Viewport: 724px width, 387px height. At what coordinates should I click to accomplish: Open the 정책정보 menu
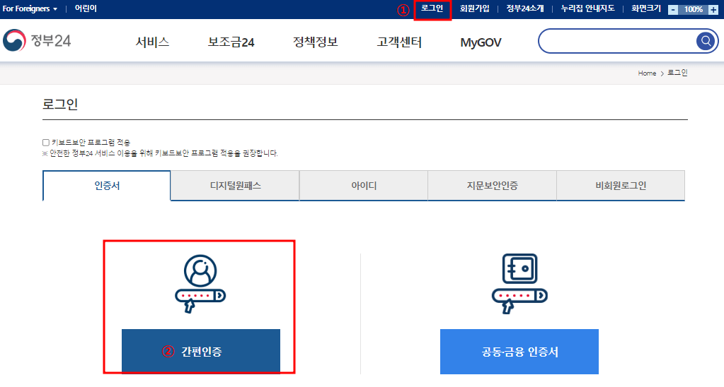(316, 42)
